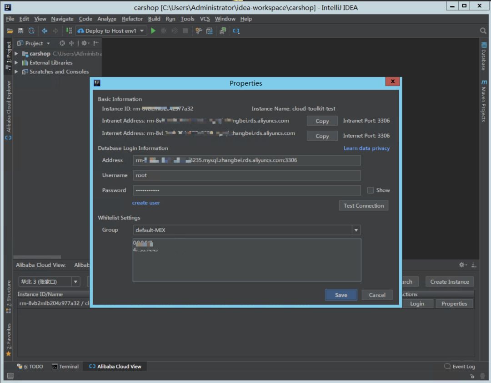Click the Synchronize toolbar icon
Viewport: 491px width, 383px height.
click(x=31, y=31)
